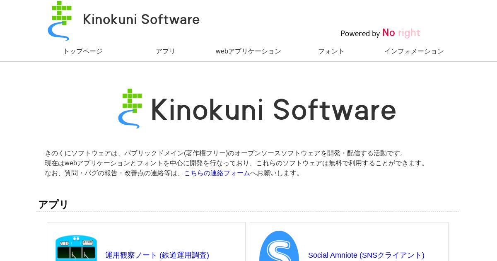Click the large Kinokuni Software banner image
Screen dimensions: 497x261
[257, 109]
